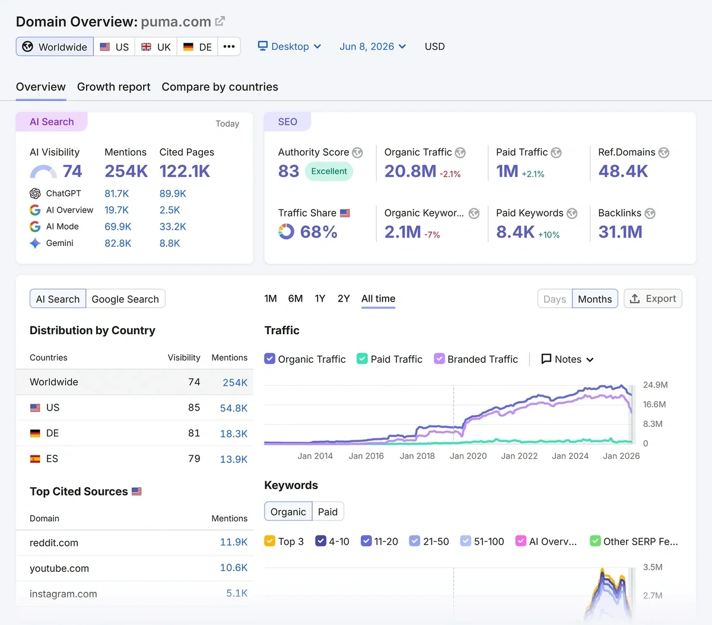This screenshot has width=712, height=625.
Task: Click the Organic Traffic globe info icon
Action: [x=460, y=153]
